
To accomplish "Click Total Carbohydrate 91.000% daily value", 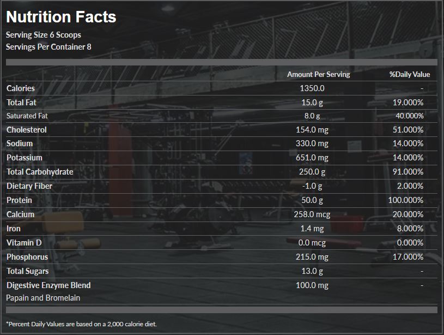I will tap(408, 172).
